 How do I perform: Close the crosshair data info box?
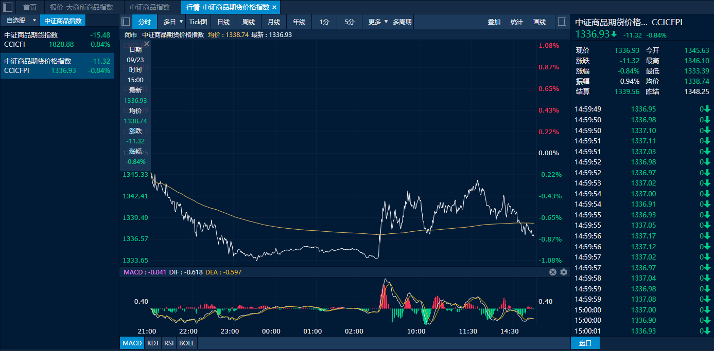click(147, 44)
